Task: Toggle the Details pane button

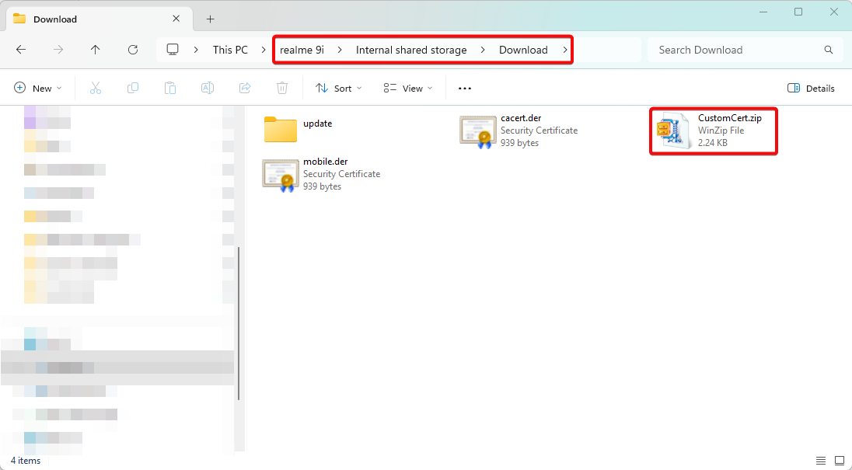Action: click(811, 89)
